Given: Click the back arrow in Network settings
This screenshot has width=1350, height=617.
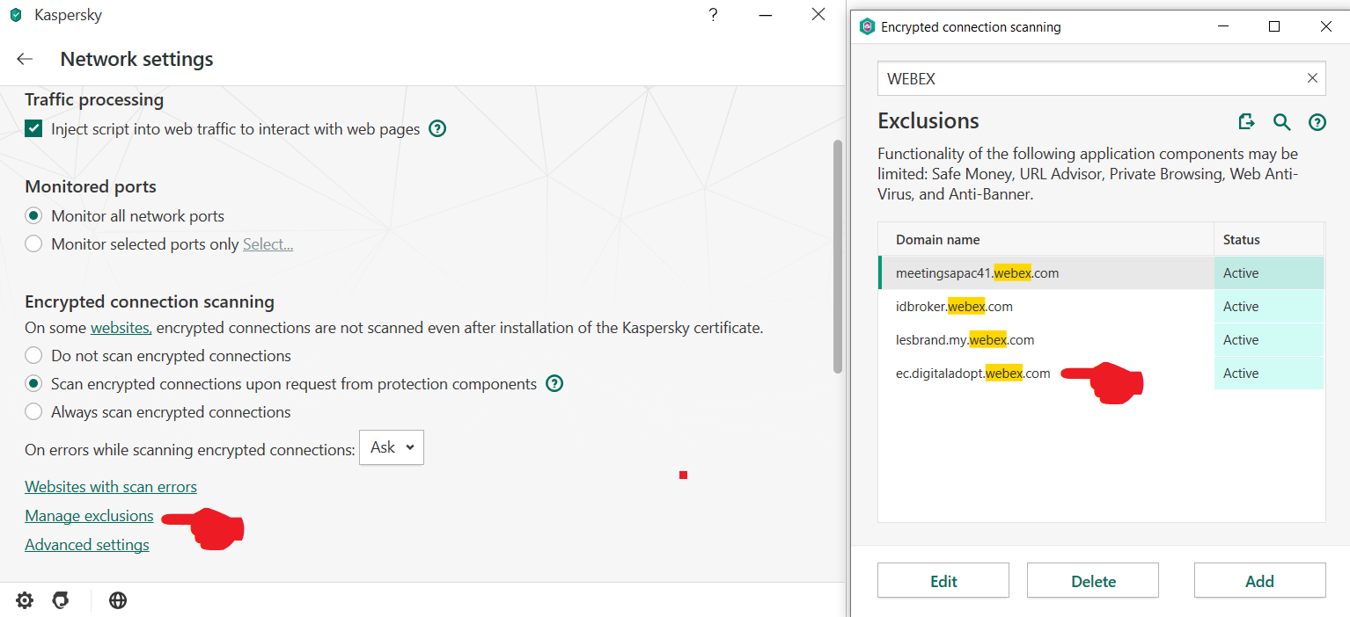Looking at the screenshot, I should click(x=25, y=60).
